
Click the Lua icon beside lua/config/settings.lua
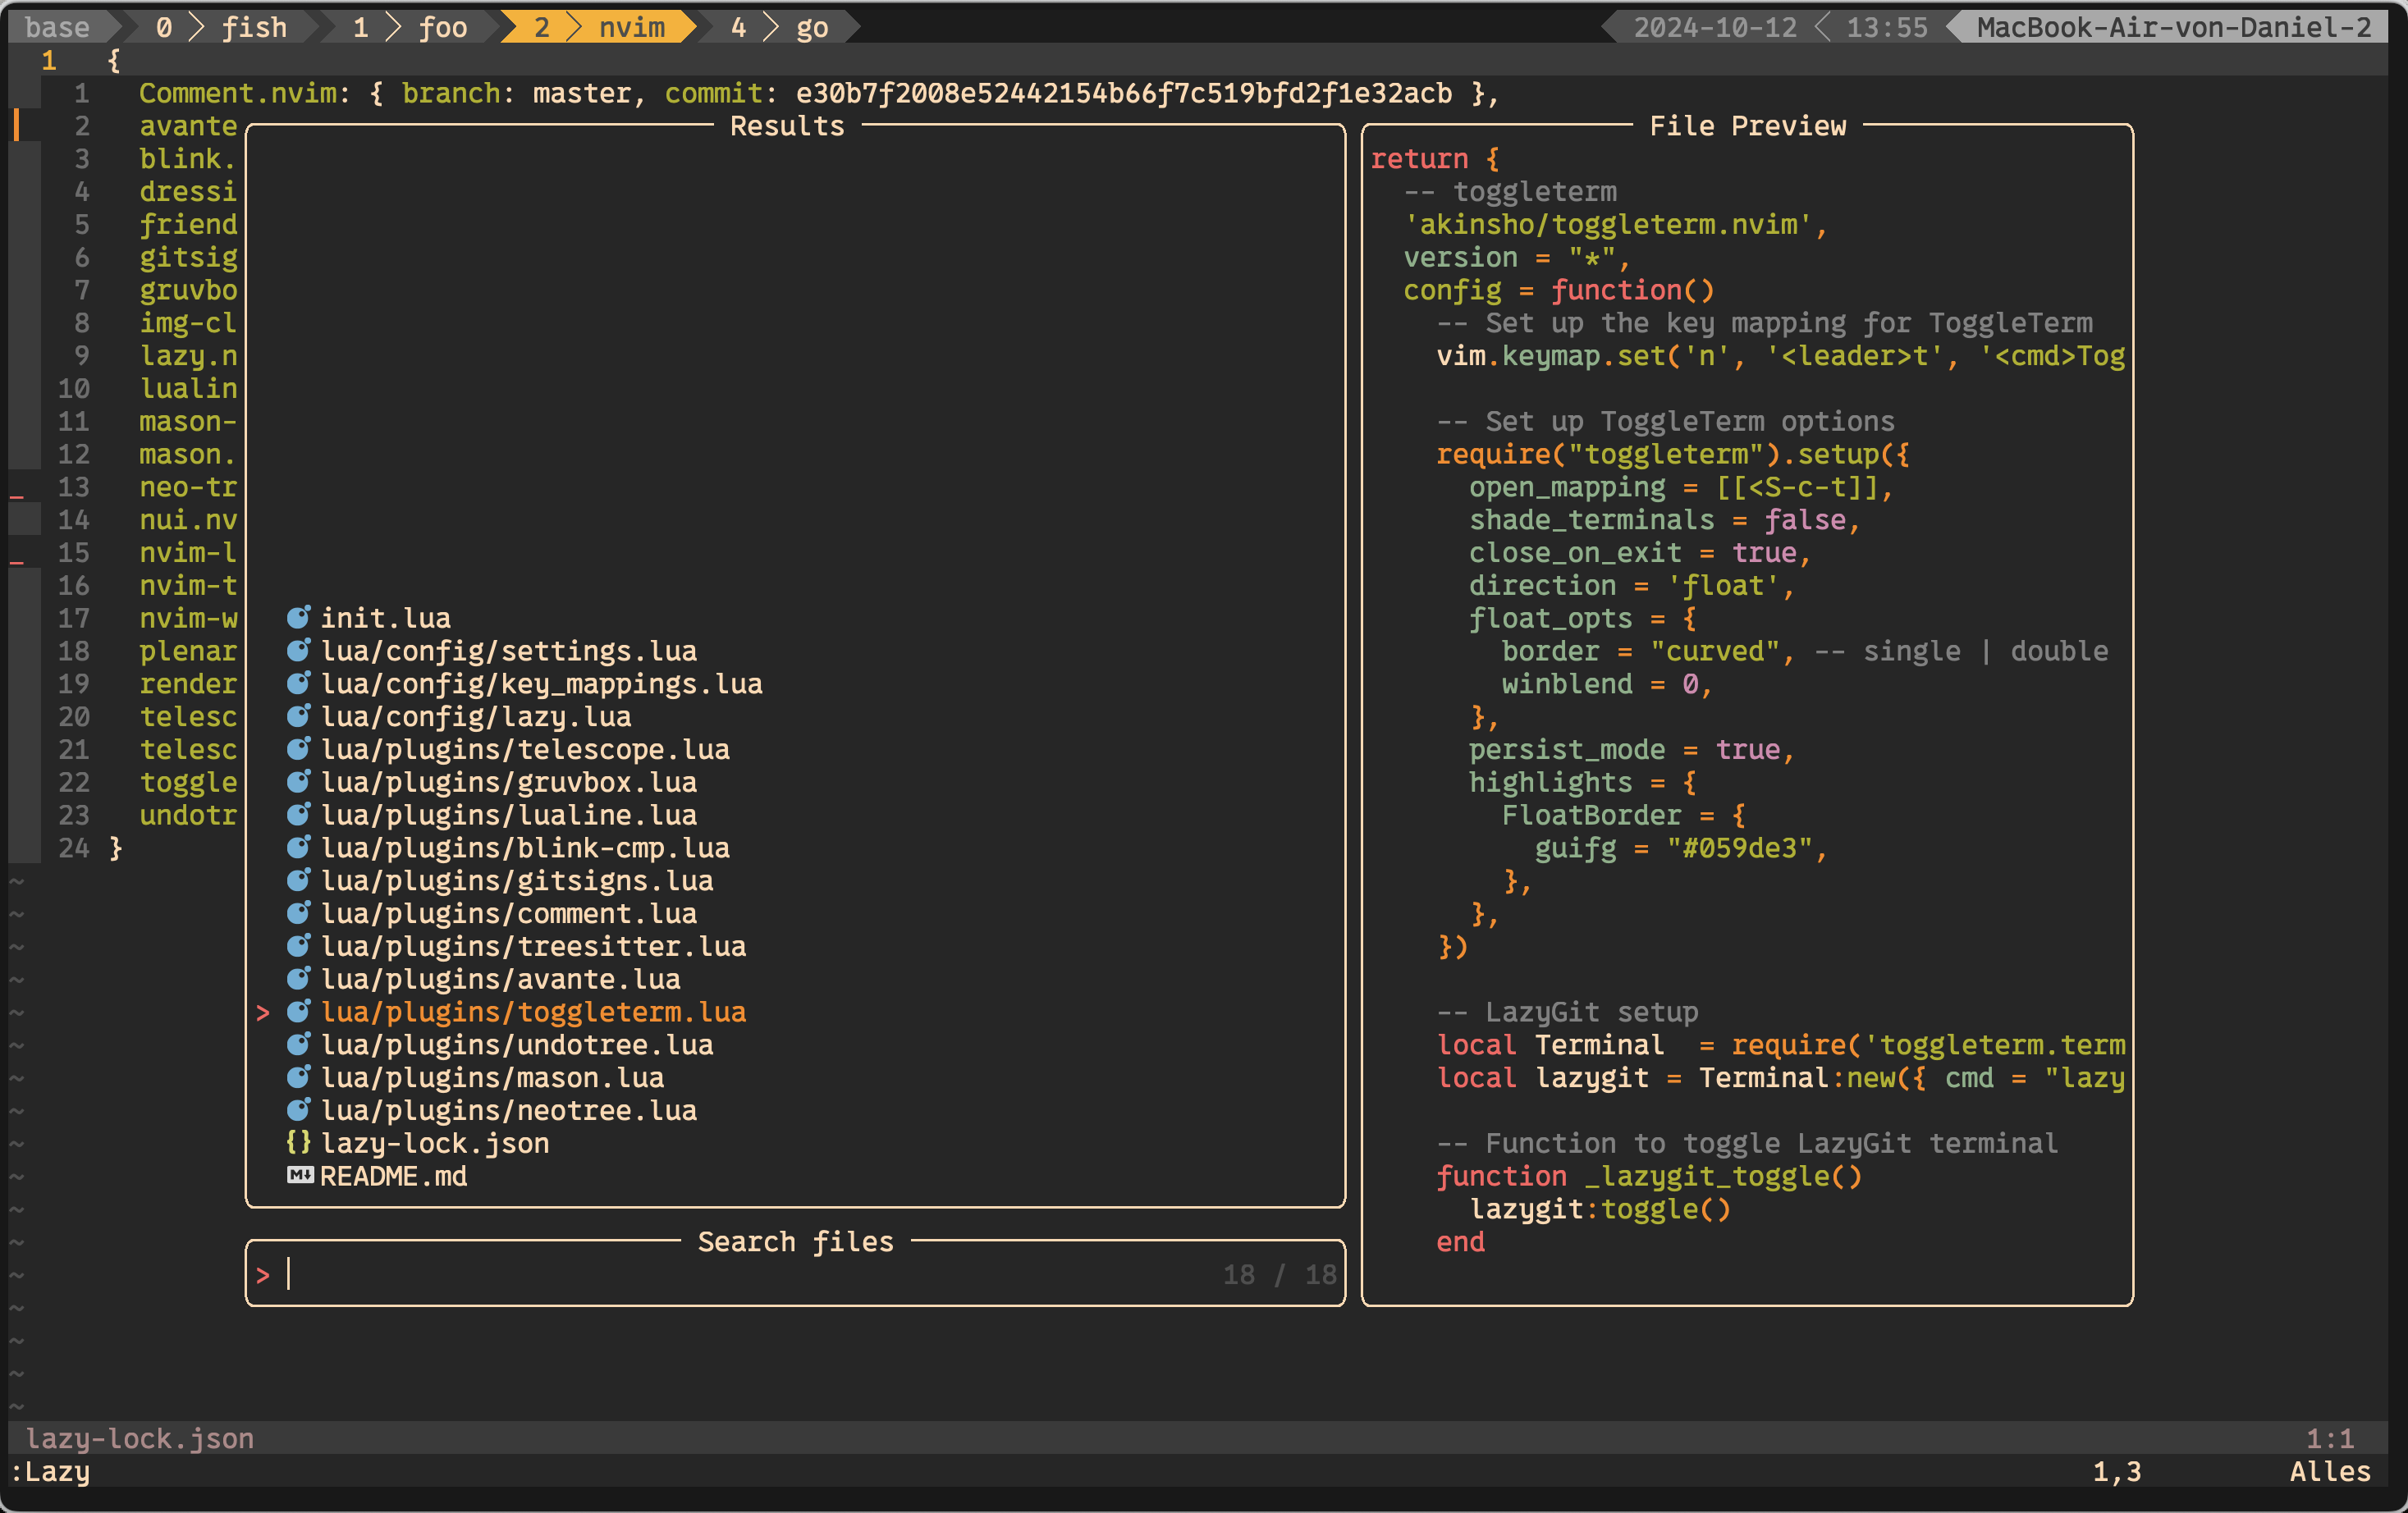coord(298,651)
